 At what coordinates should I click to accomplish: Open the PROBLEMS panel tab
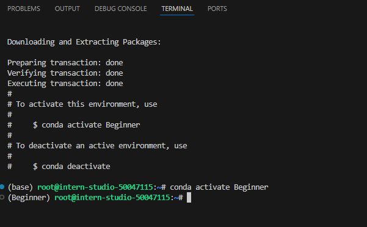pyautogui.click(x=24, y=9)
